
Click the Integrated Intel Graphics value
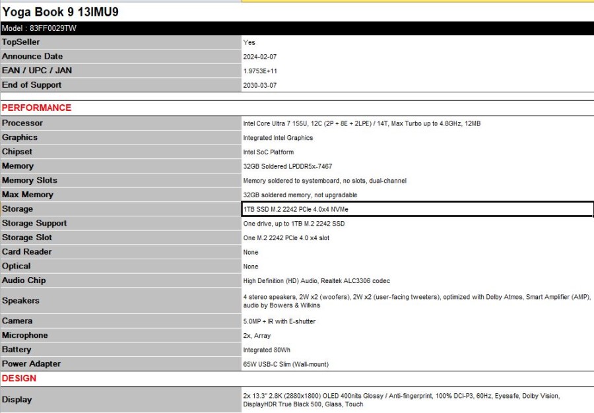point(278,138)
